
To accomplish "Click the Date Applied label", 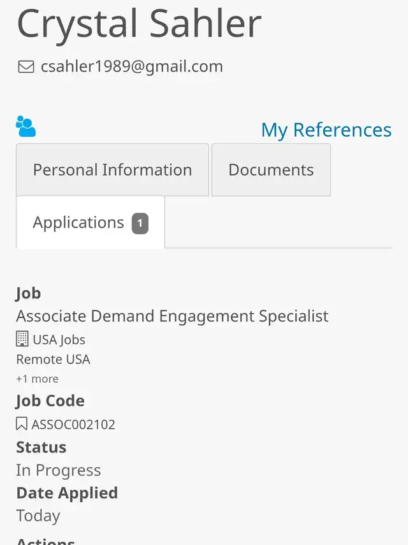I will [x=67, y=493].
